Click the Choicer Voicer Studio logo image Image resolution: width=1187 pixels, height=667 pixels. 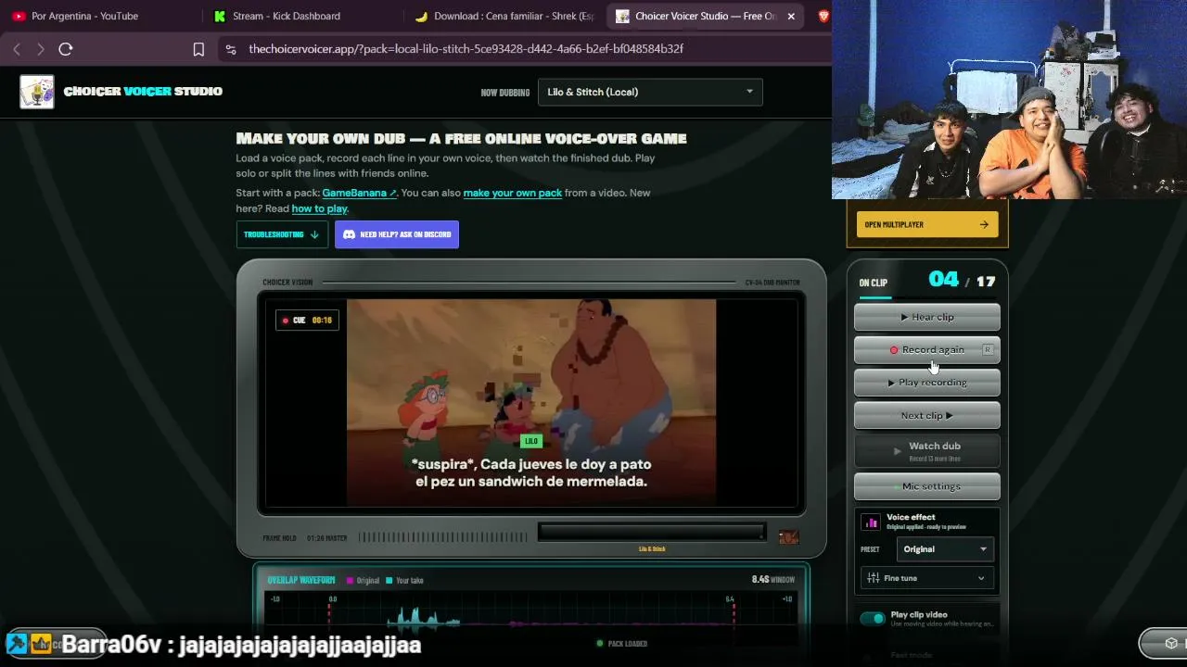[x=37, y=92]
